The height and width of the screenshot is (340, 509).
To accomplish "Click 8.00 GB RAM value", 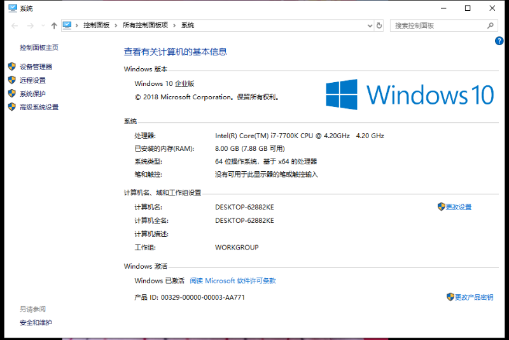I will [x=249, y=149].
